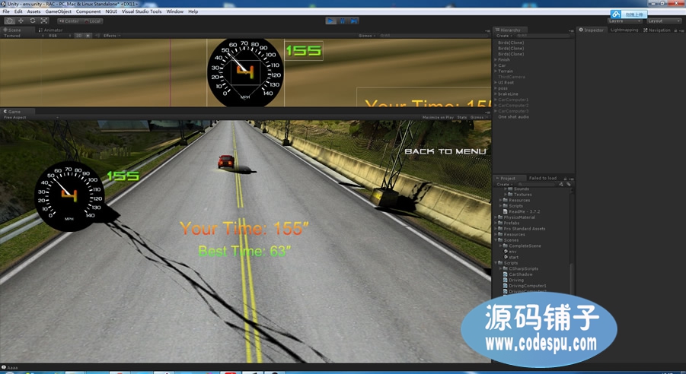Open the Effects dropdown in Scene

(x=110, y=36)
